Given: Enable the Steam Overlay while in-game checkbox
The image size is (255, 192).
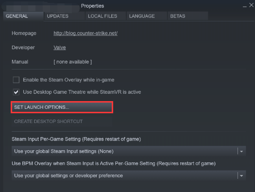Looking at the screenshot, I should [x=16, y=80].
